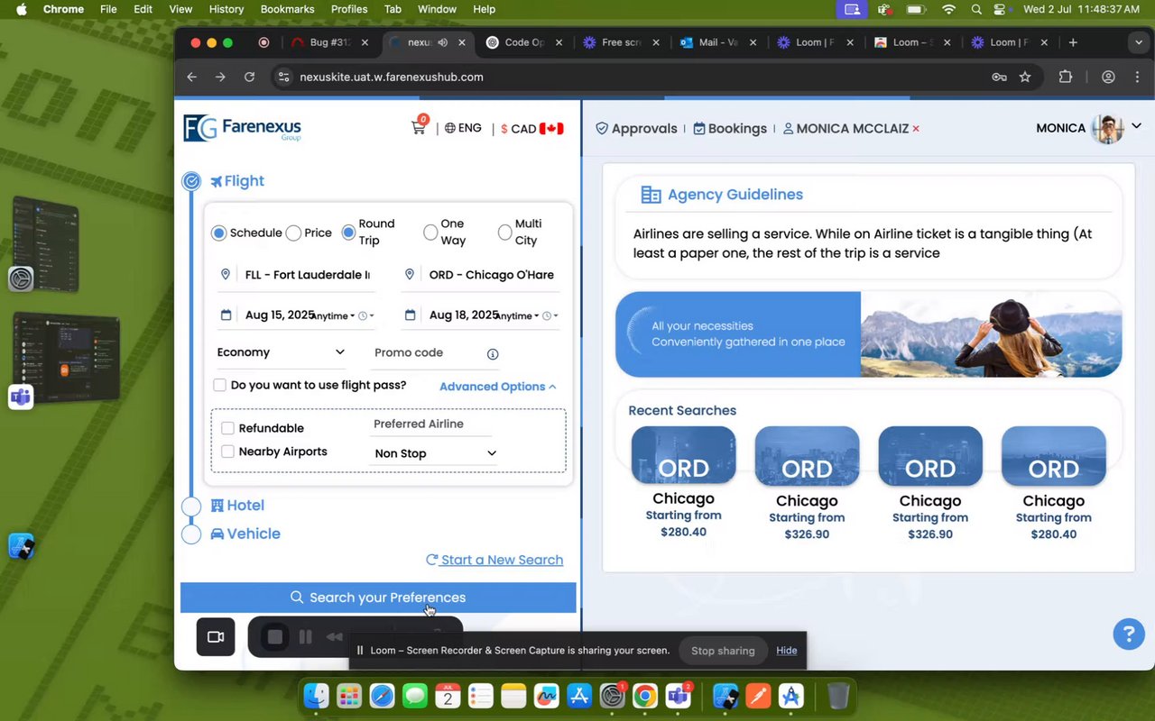Open the Bookings link

[730, 129]
